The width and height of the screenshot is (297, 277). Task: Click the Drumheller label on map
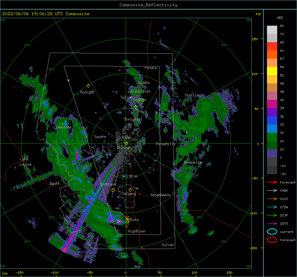(193, 162)
